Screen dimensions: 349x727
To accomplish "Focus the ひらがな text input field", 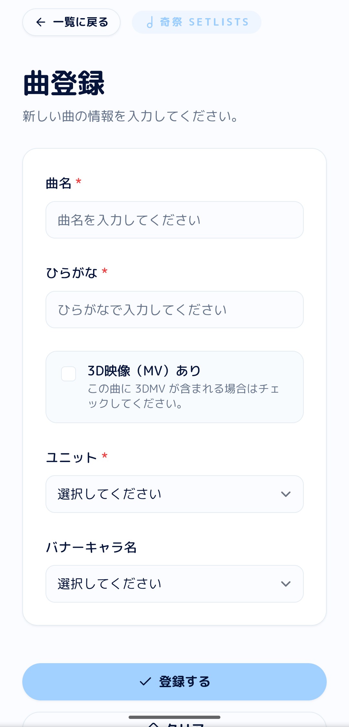I will coord(174,310).
